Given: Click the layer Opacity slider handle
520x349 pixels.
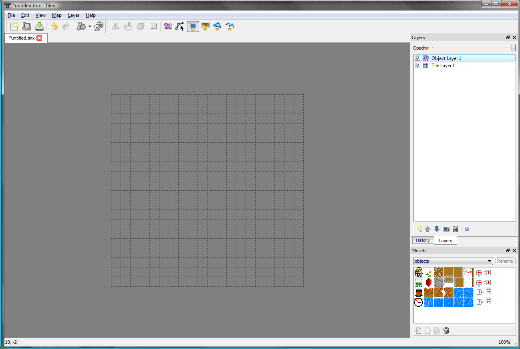Looking at the screenshot, I should tap(513, 48).
